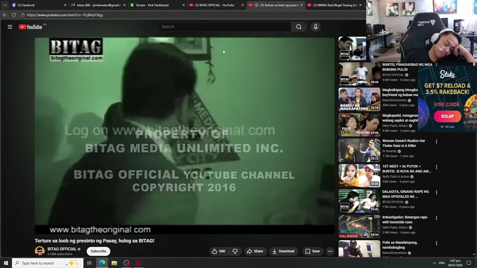This screenshot has width=477, height=268.
Task: Click video title 'Torture sa loob ng presinto'
Action: (94, 241)
